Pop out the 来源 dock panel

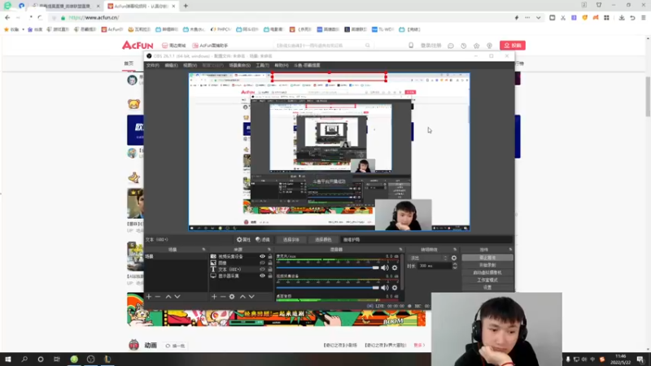click(269, 250)
